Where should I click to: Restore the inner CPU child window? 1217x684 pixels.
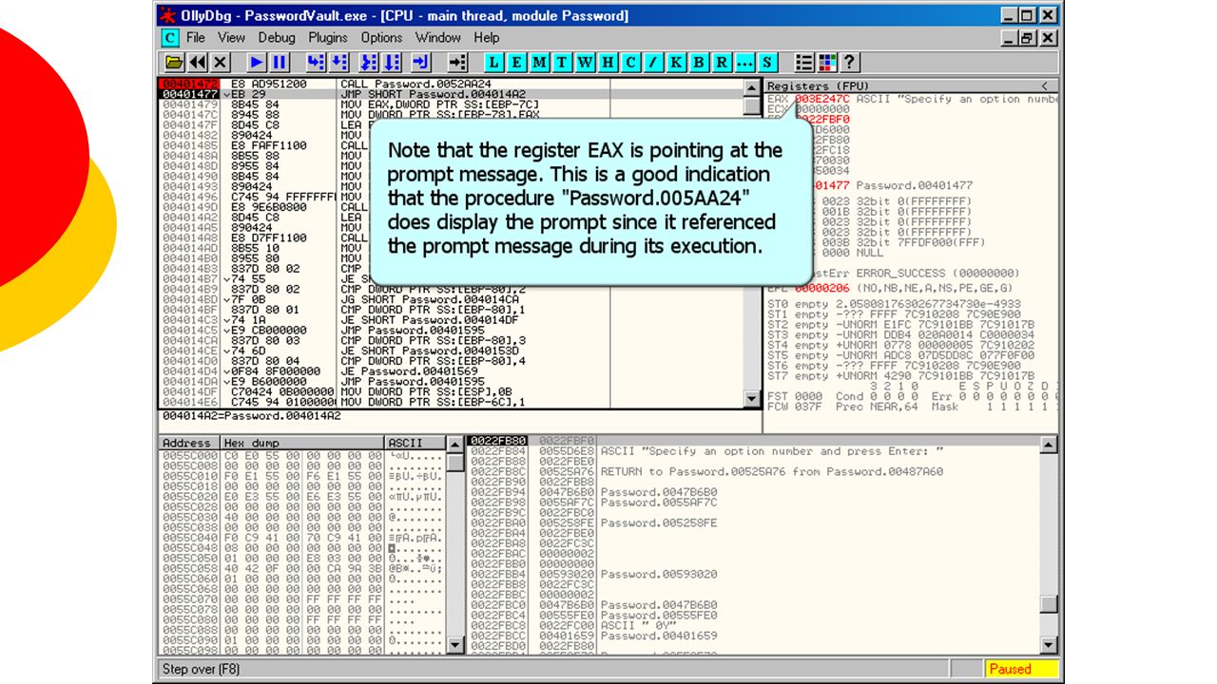tap(1028, 38)
